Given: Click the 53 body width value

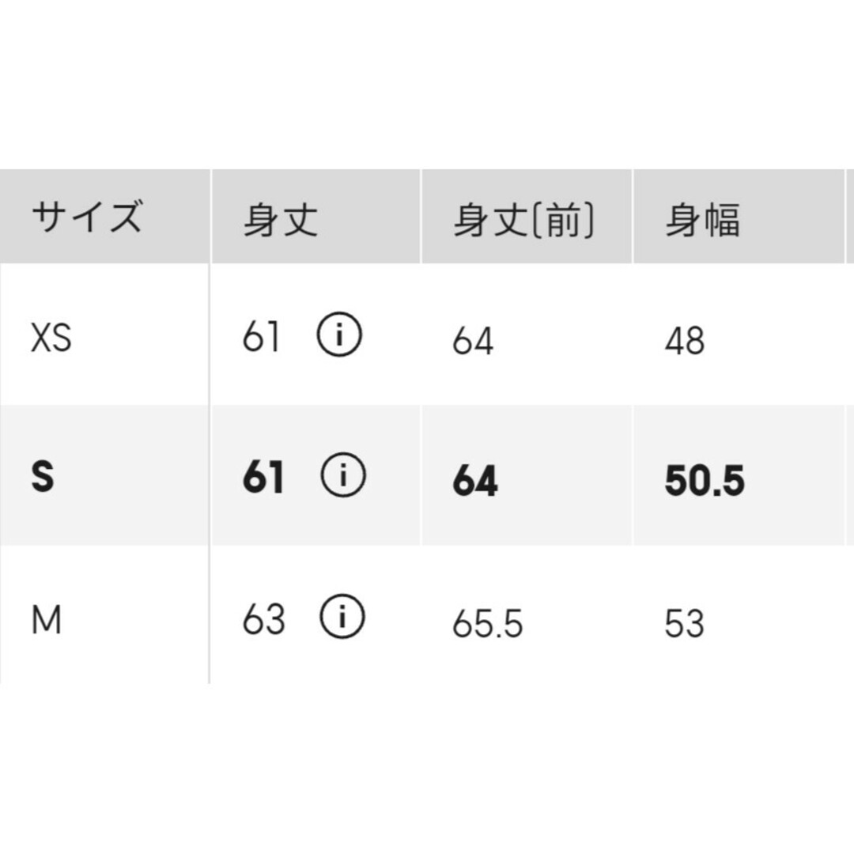Looking at the screenshot, I should pos(685,623).
